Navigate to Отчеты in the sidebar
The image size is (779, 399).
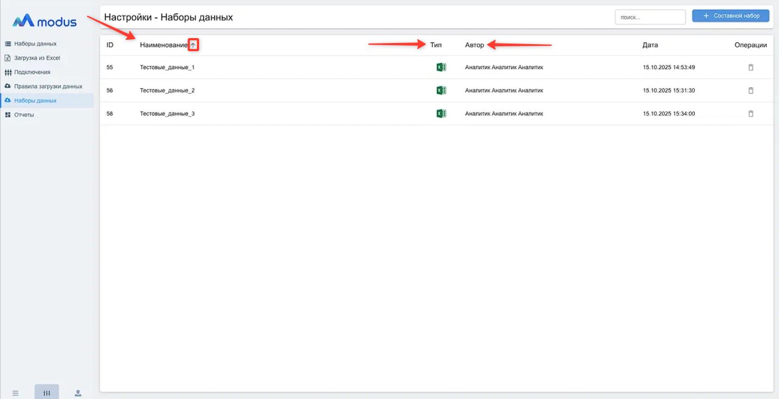pyautogui.click(x=24, y=115)
